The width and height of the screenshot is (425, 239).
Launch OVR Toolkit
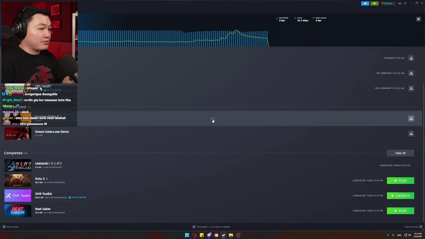click(x=400, y=196)
